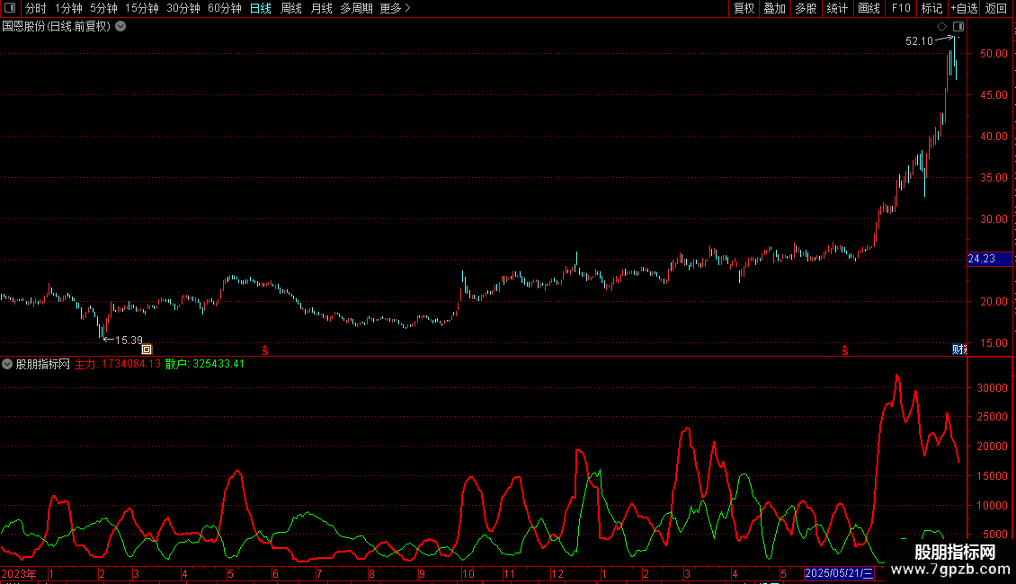Click the 叠加 overlay button
Image resolution: width=1016 pixels, height=584 pixels.
point(775,8)
